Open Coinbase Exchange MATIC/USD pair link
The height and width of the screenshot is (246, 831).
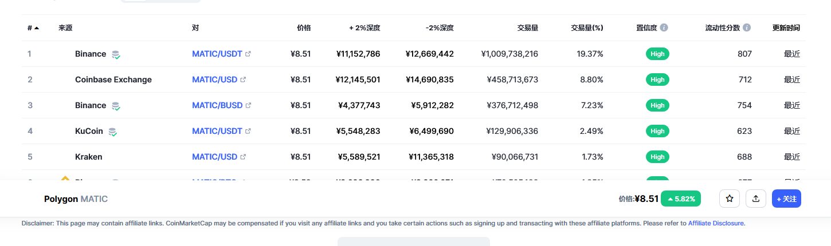[214, 80]
